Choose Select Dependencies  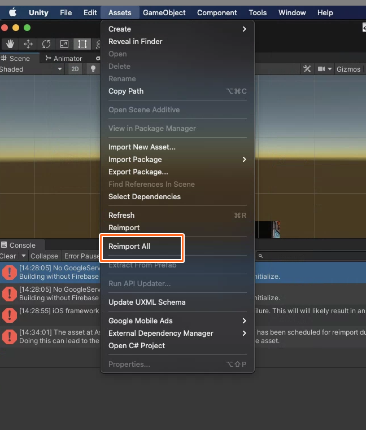pyautogui.click(x=177, y=196)
